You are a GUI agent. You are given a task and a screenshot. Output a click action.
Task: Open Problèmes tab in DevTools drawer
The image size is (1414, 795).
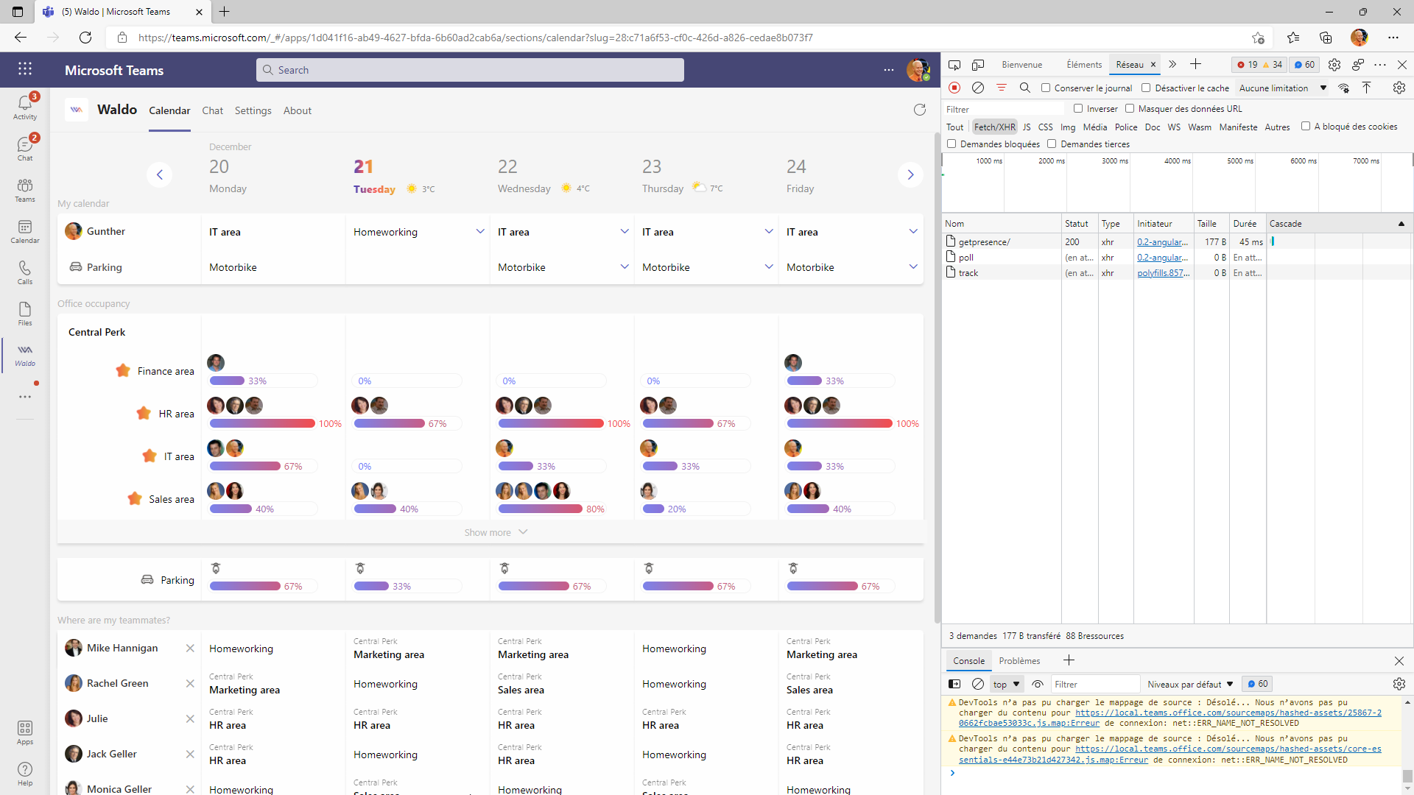pos(1019,660)
